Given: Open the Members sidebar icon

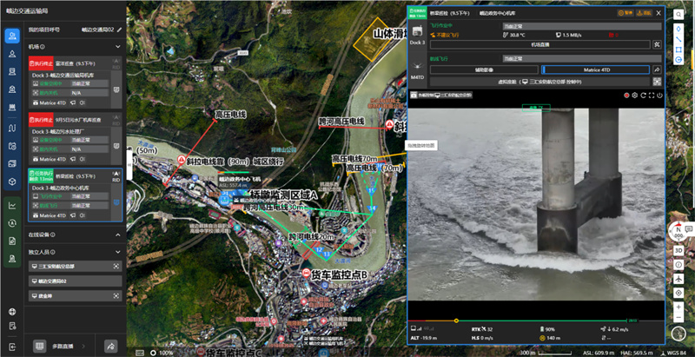Looking at the screenshot, I should click(x=12, y=54).
